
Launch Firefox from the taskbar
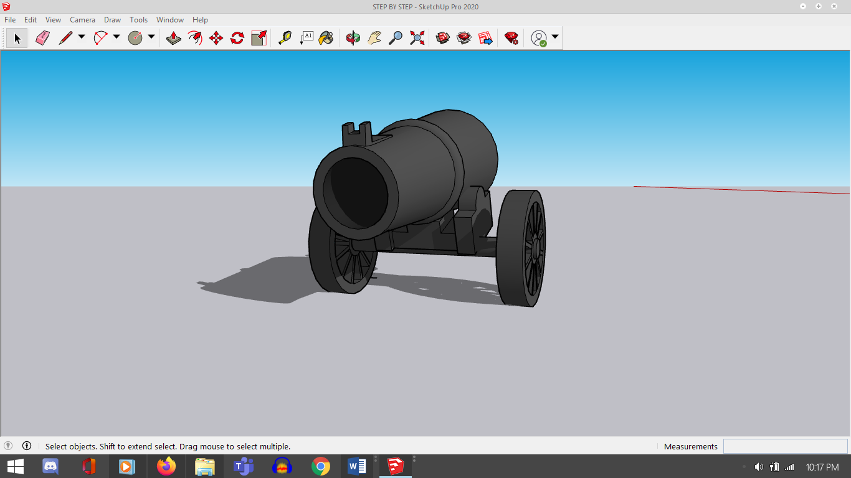tap(166, 466)
